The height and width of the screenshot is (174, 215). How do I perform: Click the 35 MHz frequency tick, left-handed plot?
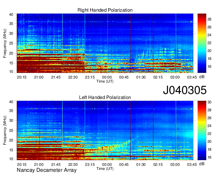(x=11, y=111)
